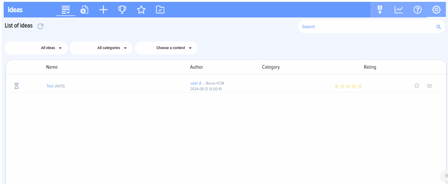
Task: Click the medal award icon
Action: tap(380, 10)
